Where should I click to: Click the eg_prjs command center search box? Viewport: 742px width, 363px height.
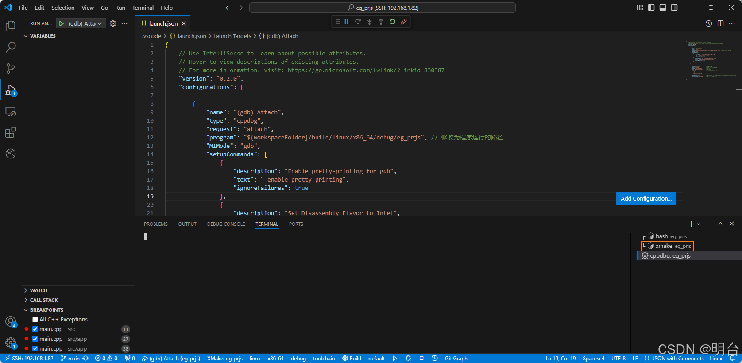pyautogui.click(x=383, y=8)
